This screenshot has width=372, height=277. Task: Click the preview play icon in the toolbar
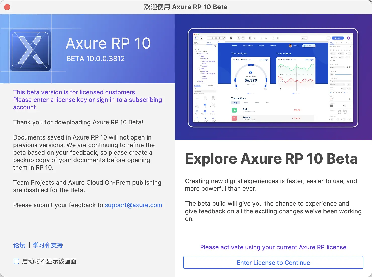328,38
